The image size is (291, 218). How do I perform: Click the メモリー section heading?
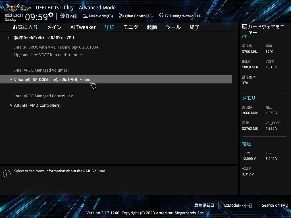[x=251, y=98]
